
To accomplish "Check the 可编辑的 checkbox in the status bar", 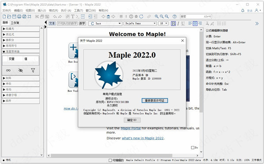I will [110, 160].
